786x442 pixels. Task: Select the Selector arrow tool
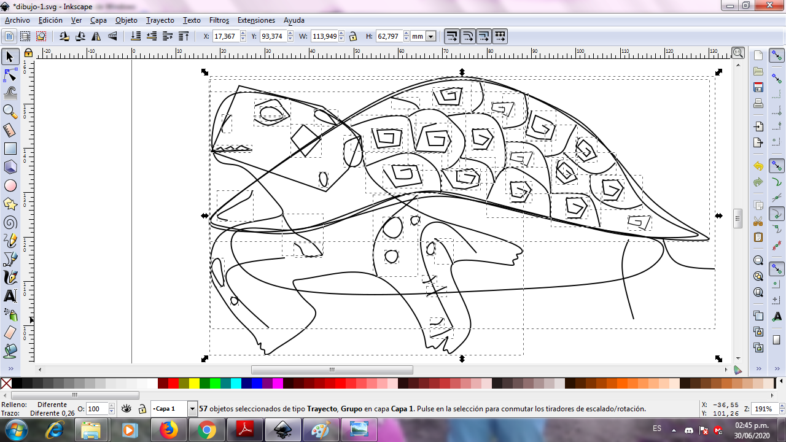(x=10, y=57)
